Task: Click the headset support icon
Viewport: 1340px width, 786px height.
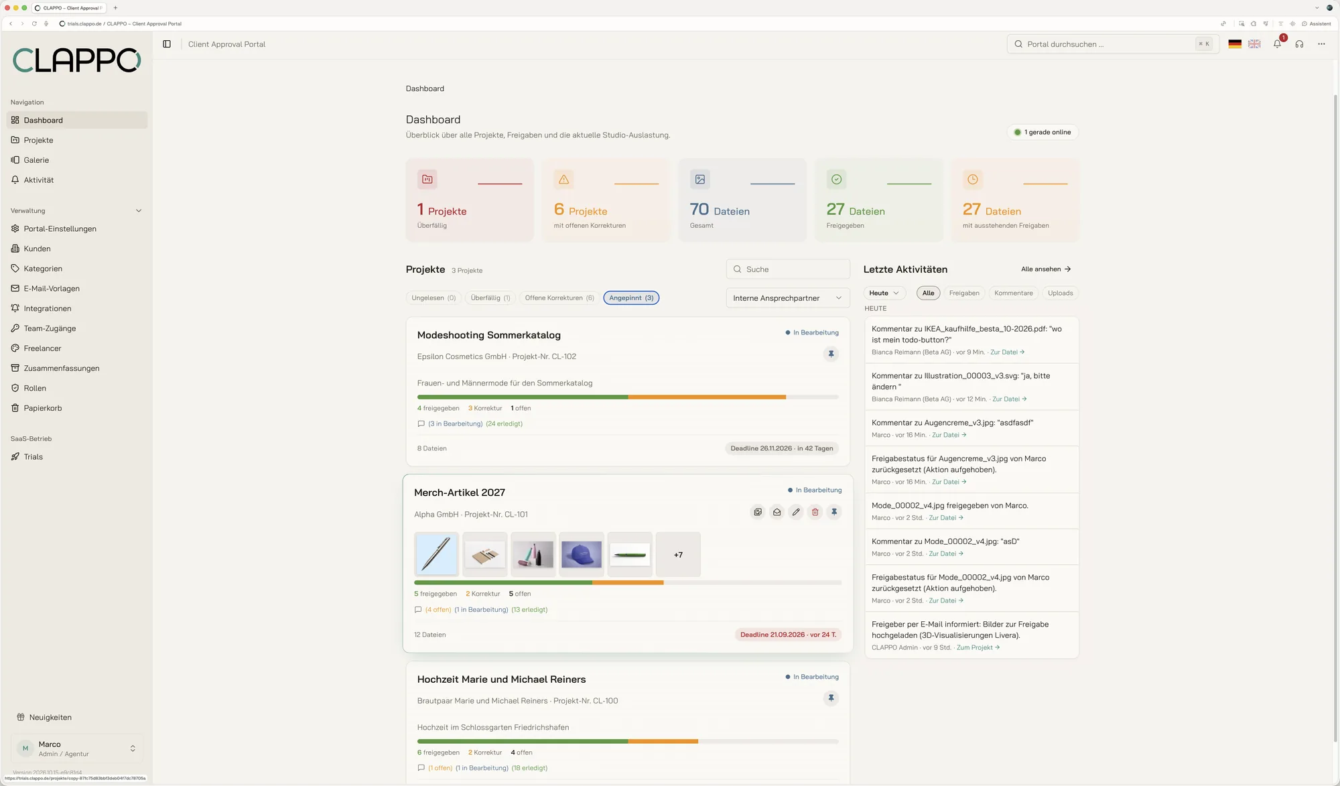Action: pos(1299,44)
